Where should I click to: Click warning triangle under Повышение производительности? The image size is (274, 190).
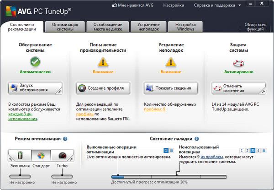pyautogui.click(x=103, y=62)
